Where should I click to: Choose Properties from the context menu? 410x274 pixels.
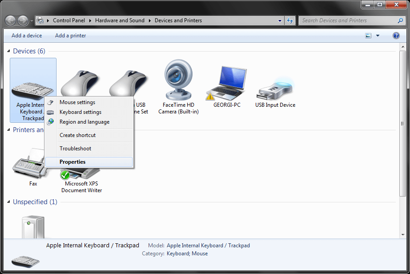click(x=72, y=162)
